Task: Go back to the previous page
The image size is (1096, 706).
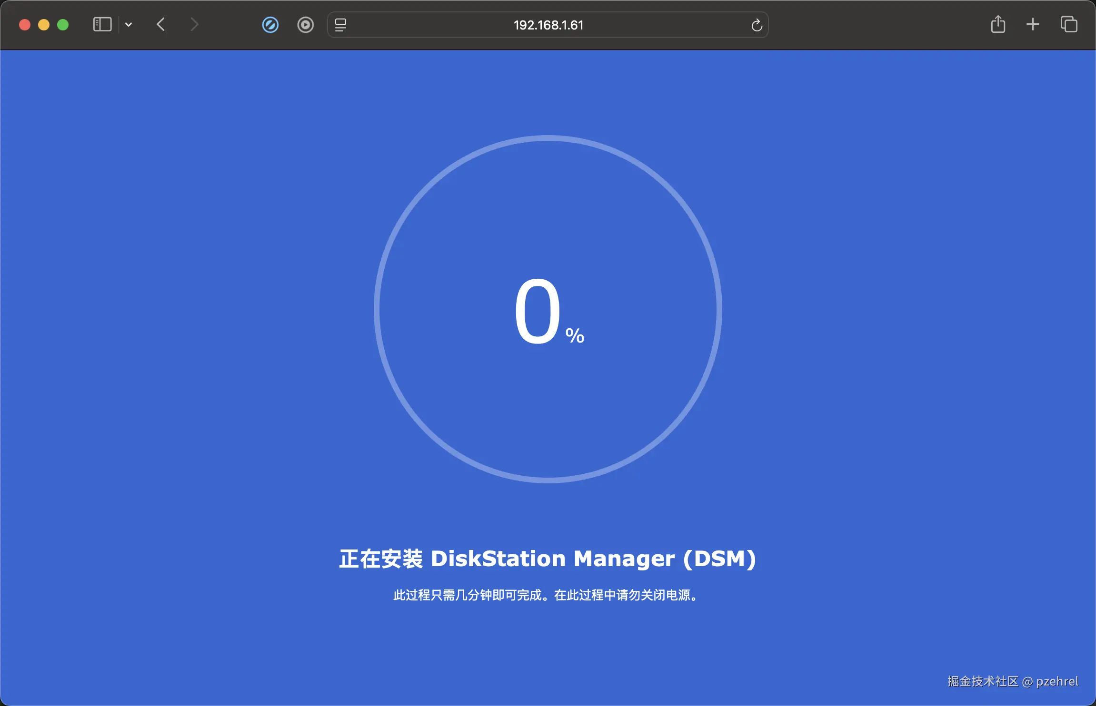Action: [161, 24]
